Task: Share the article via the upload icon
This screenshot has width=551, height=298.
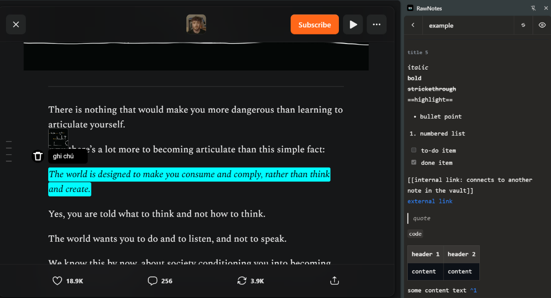Action: point(335,281)
